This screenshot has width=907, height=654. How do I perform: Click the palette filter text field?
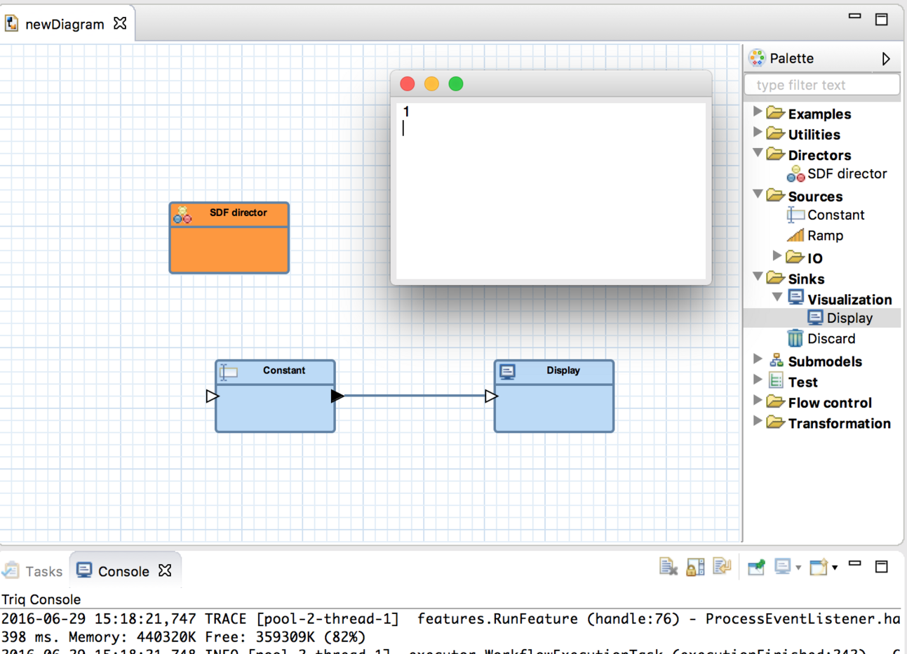point(821,85)
